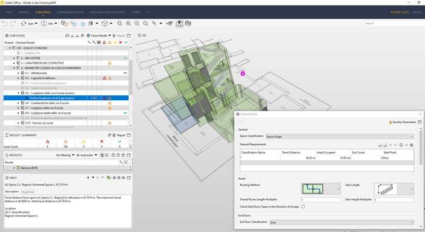Click the zoom in magnifier
This screenshot has height=232, width=425.
tap(128, 24)
